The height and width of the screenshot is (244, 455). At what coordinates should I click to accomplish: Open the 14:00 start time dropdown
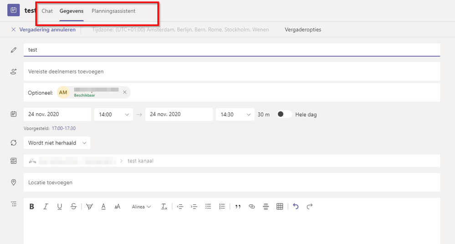click(x=113, y=114)
